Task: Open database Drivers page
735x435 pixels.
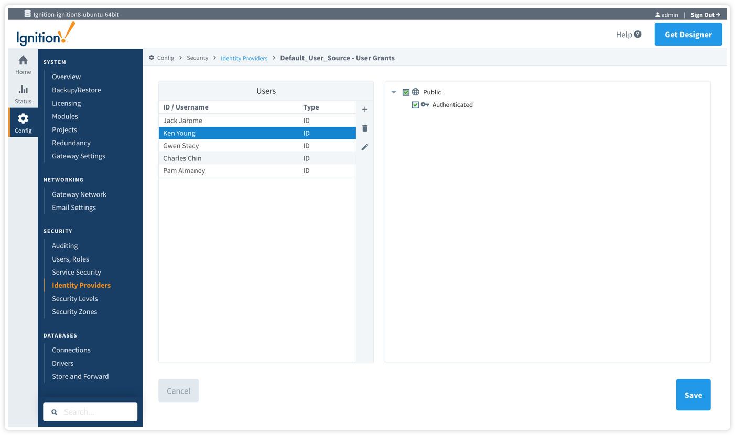Action: click(x=62, y=363)
